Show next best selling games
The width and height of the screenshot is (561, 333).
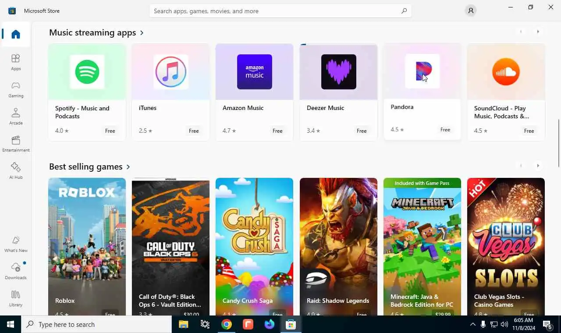pyautogui.click(x=538, y=166)
